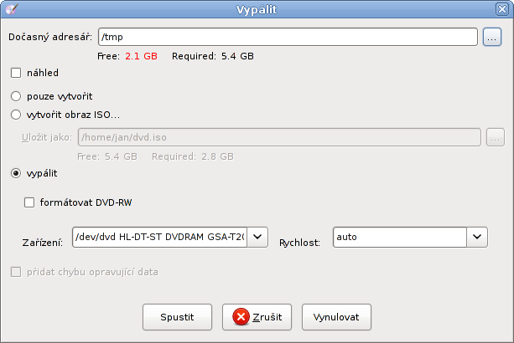This screenshot has width=514, height=343.
Task: Select the pouze vytvořit radio option
Action: pyautogui.click(x=16, y=96)
